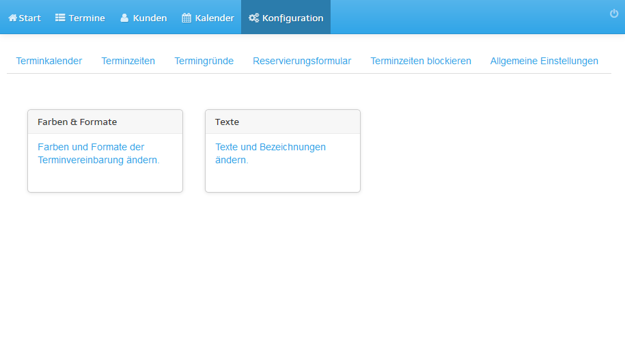Open the Kunden label in the navigation
The image size is (625, 345).
point(150,18)
